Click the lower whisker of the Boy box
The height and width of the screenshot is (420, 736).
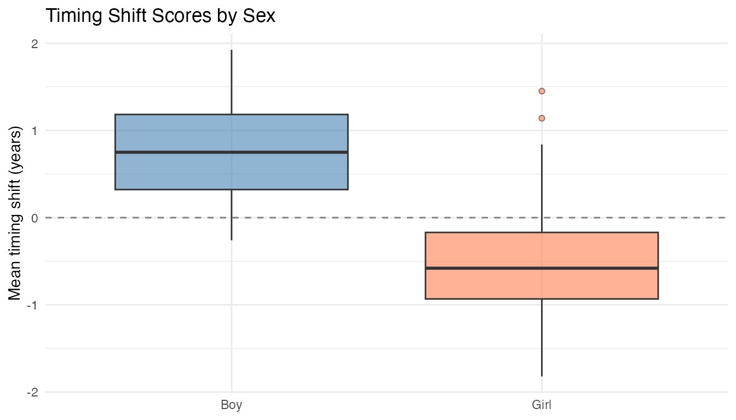click(231, 214)
